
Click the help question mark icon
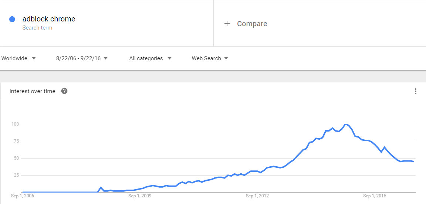click(x=64, y=91)
